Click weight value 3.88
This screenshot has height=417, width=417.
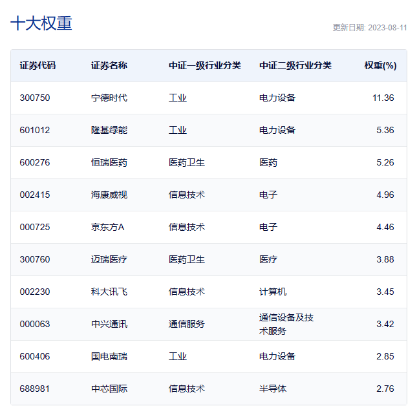(385, 259)
